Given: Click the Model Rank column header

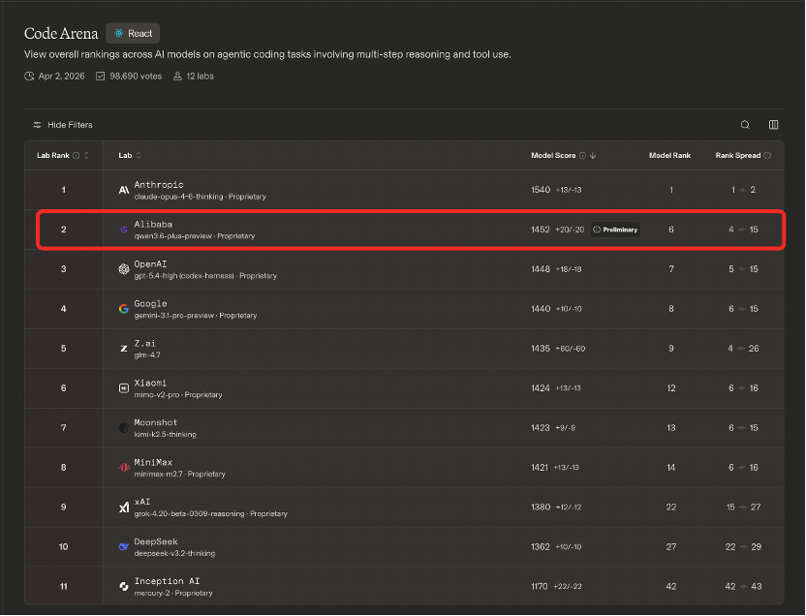Looking at the screenshot, I should (669, 155).
